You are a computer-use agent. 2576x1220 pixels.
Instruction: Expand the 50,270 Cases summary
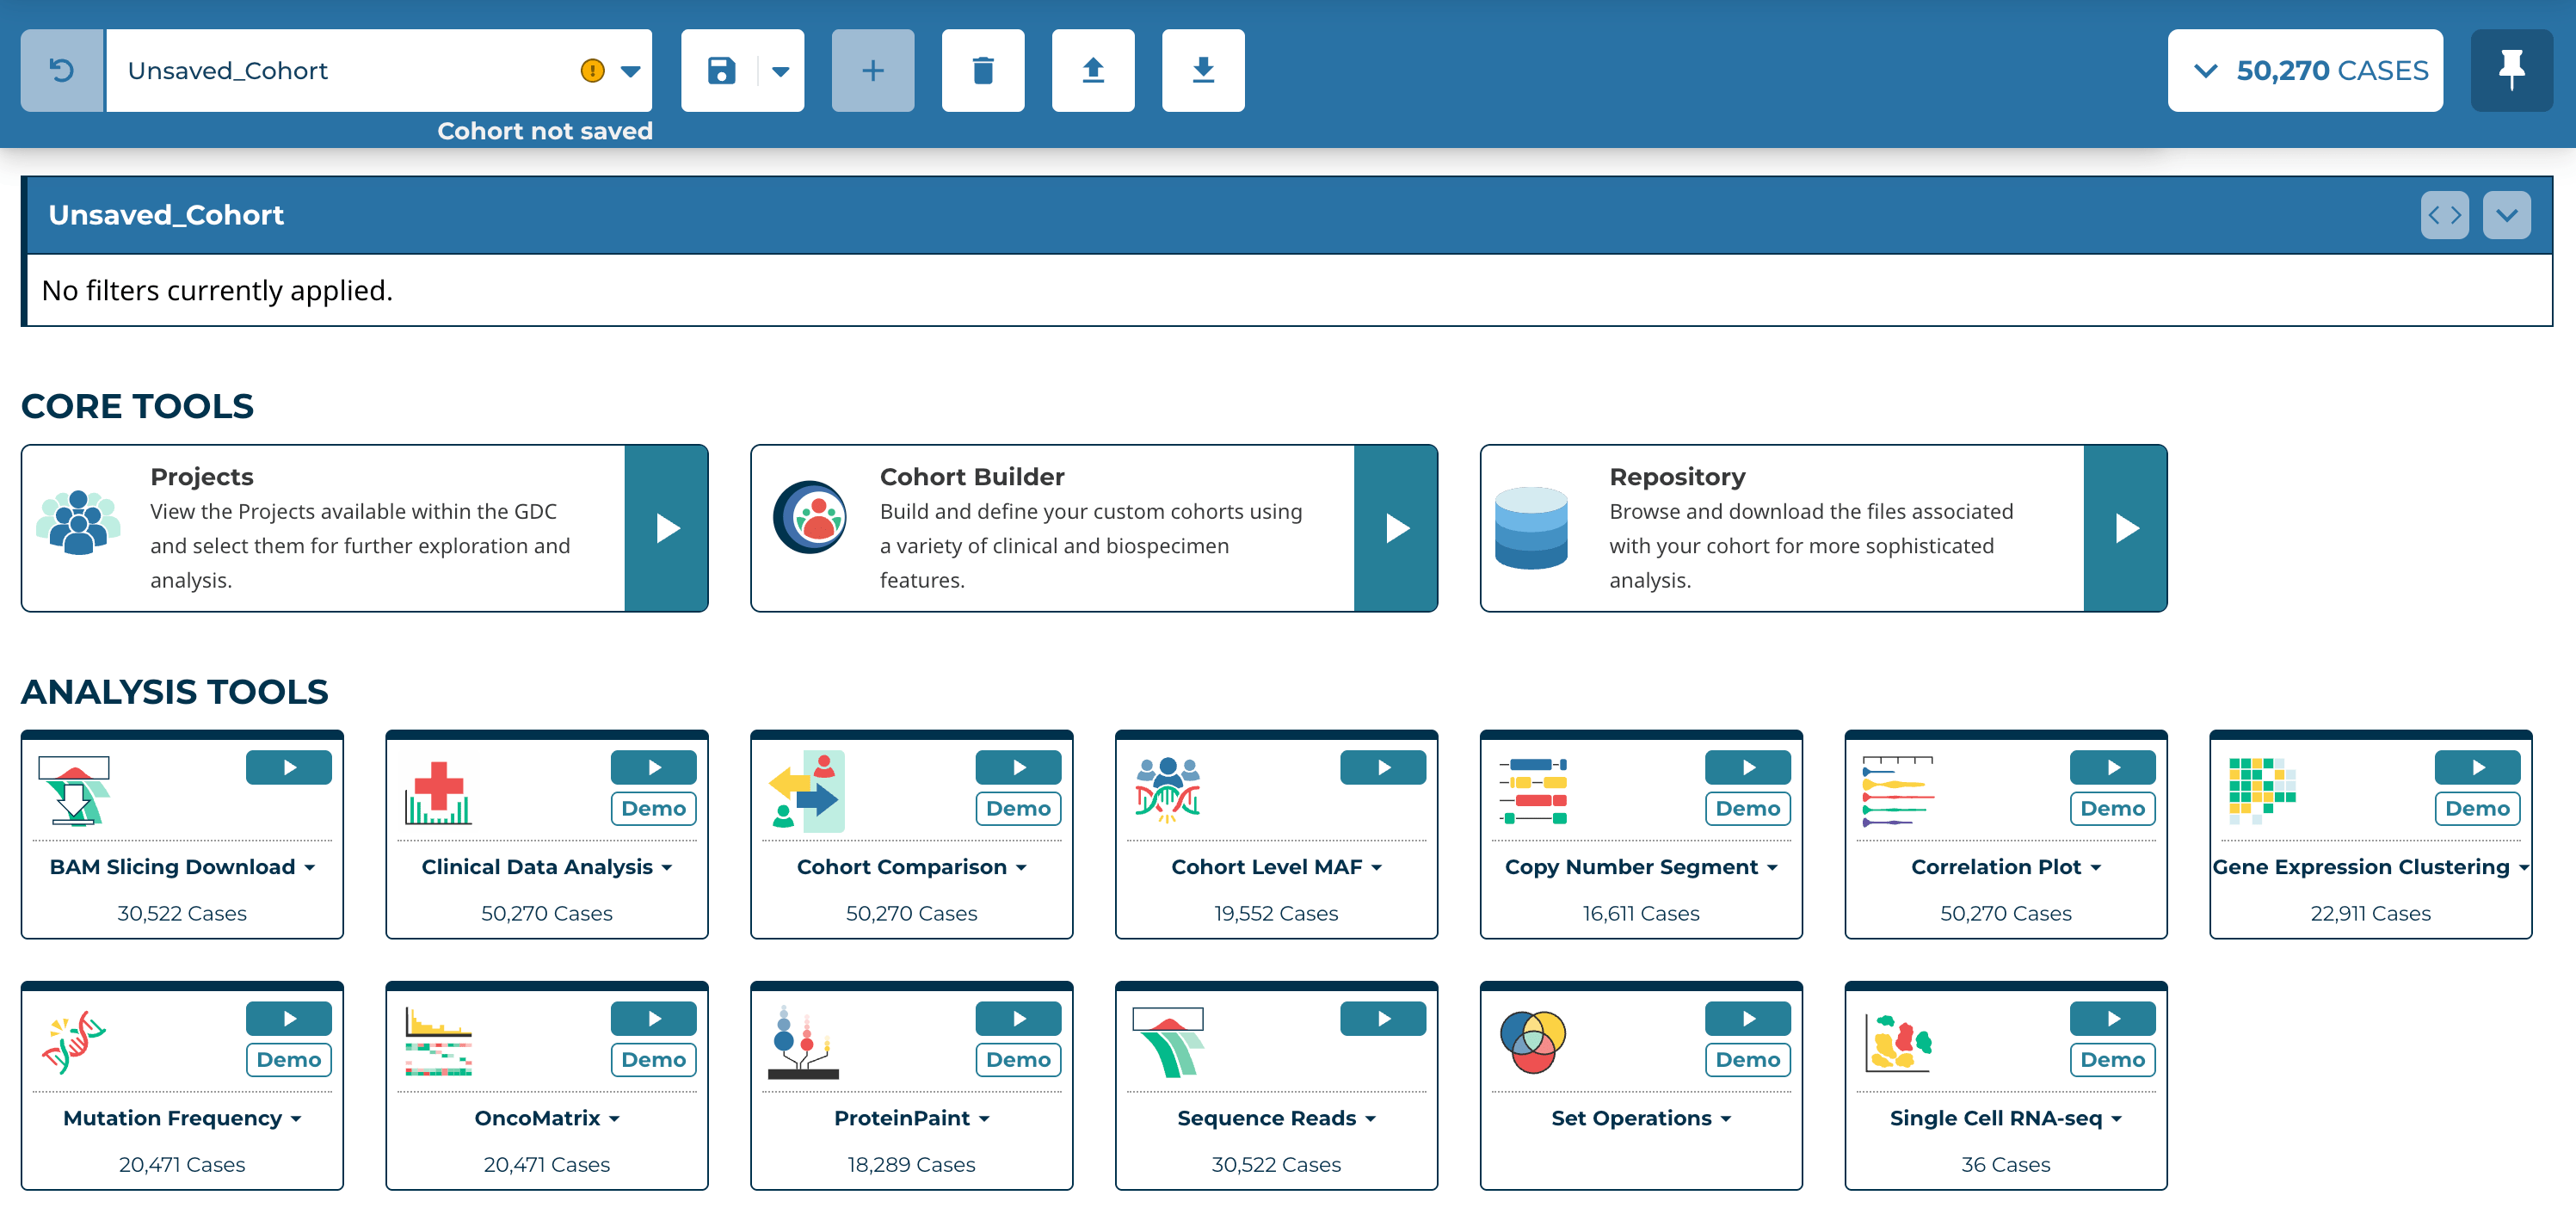pos(2304,70)
